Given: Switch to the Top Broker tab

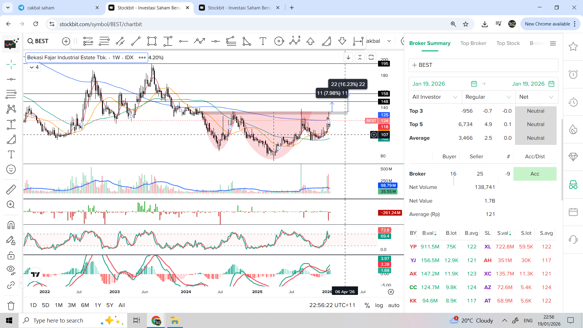Looking at the screenshot, I should pos(473,43).
